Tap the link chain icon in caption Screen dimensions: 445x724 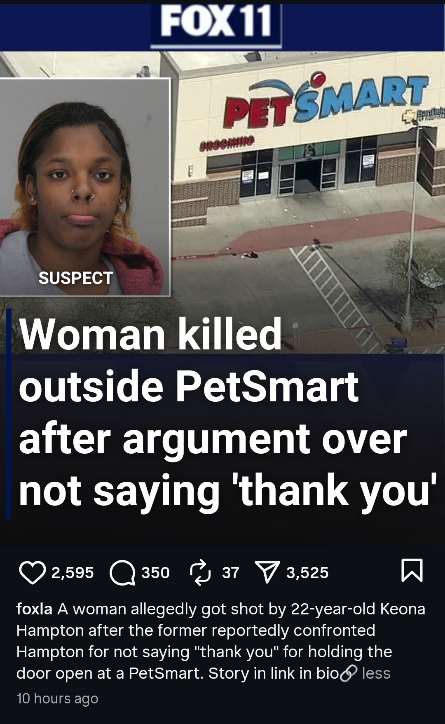pos(348,673)
